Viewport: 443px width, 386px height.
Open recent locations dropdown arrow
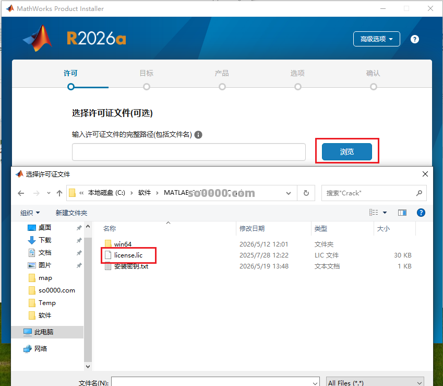point(49,193)
